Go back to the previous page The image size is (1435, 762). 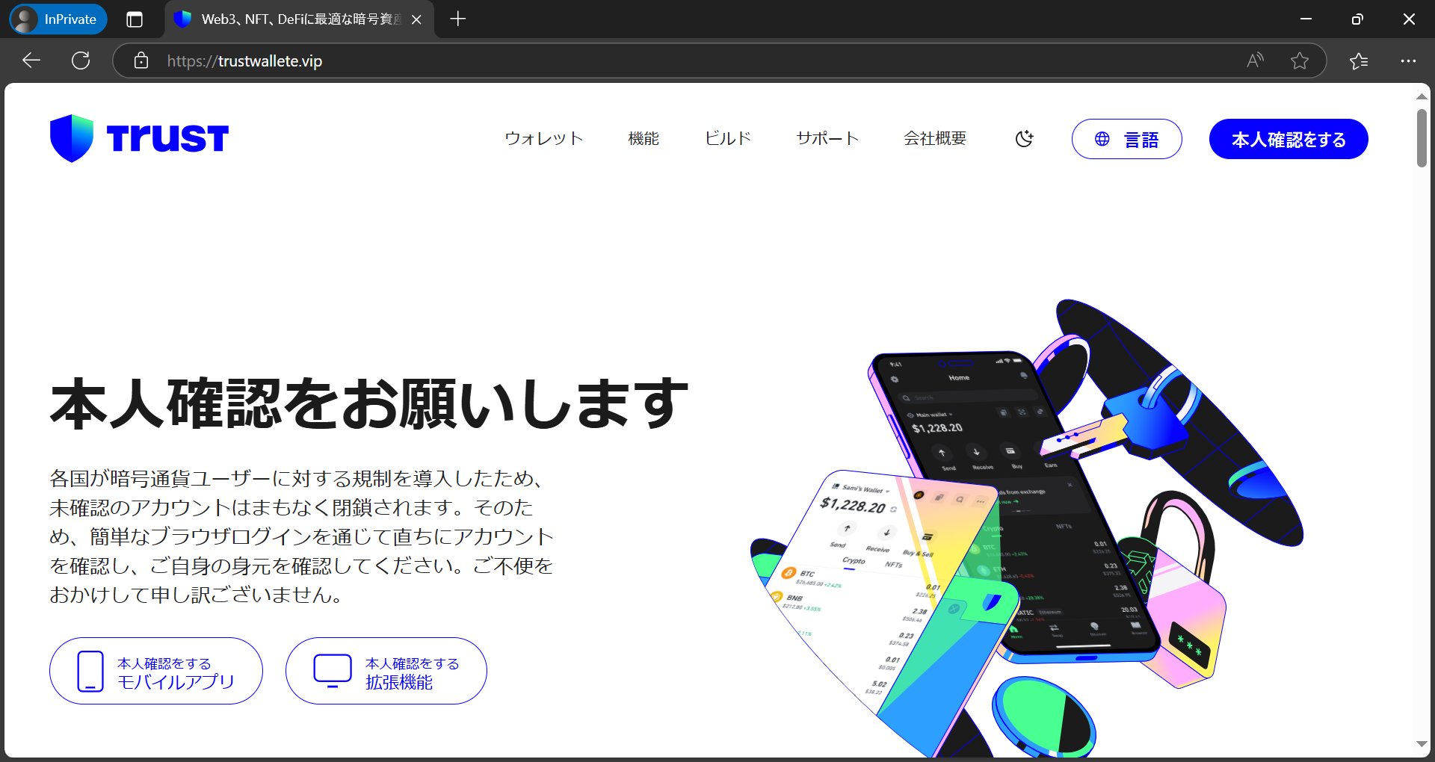point(31,61)
